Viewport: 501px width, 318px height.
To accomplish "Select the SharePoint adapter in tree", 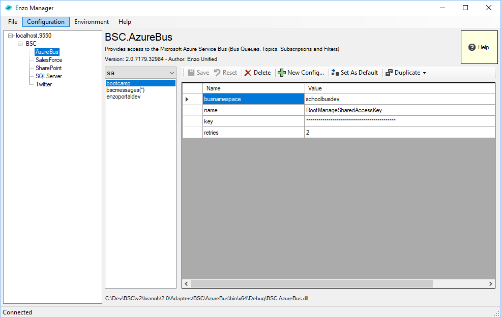I will pos(48,68).
